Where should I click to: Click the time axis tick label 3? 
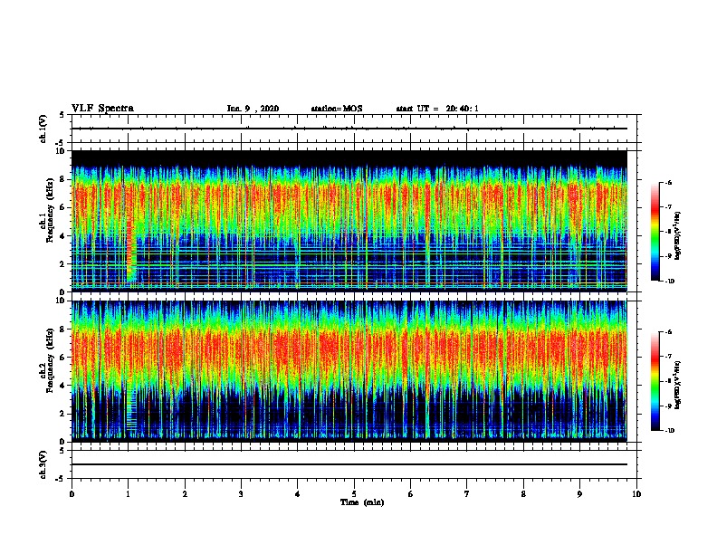click(x=241, y=494)
